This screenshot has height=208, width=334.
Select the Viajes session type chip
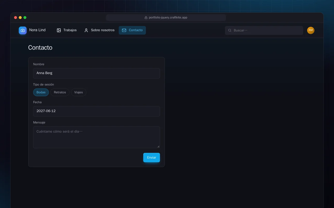79,92
